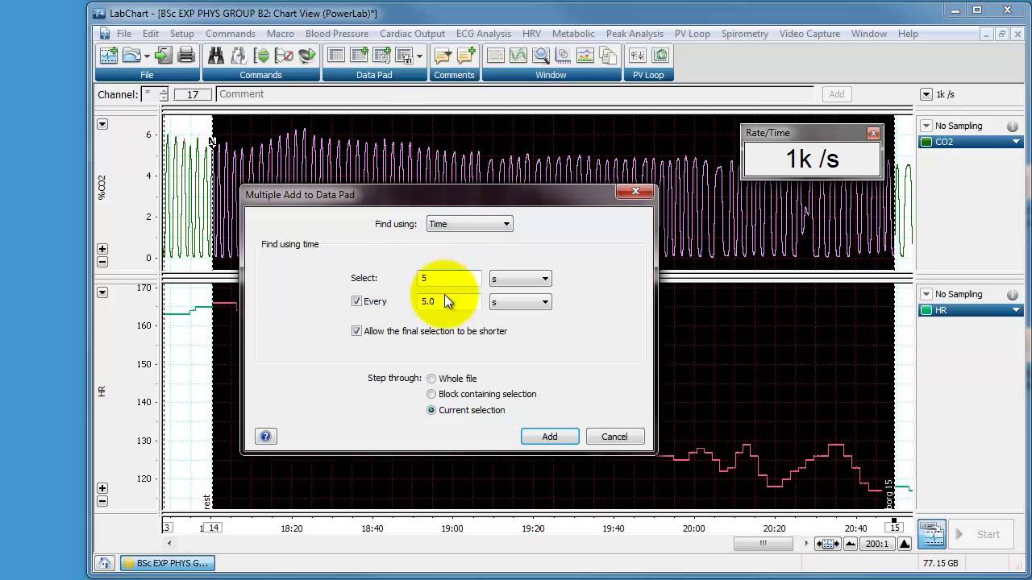Click the last Commands icon with green arrow
The image size is (1032, 580).
306,56
